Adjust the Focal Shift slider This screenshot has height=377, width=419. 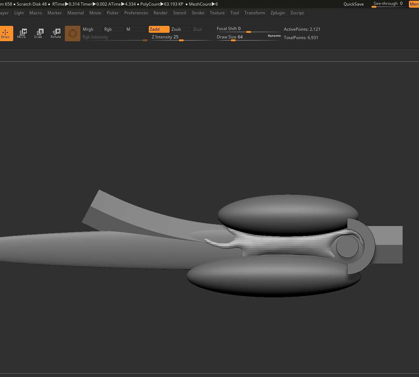click(248, 29)
